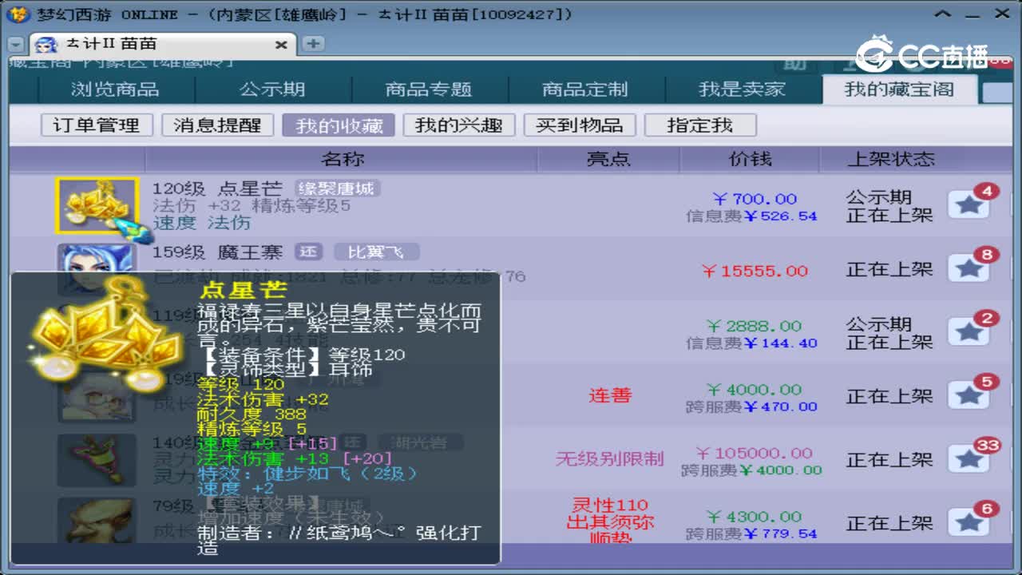Click the 梦幻西游 game icon in title bar
This screenshot has width=1022, height=575.
click(19, 14)
